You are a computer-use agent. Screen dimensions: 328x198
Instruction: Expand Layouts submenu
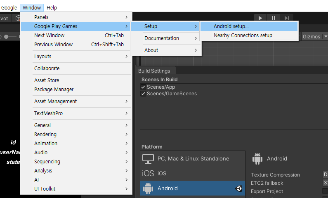(76, 57)
